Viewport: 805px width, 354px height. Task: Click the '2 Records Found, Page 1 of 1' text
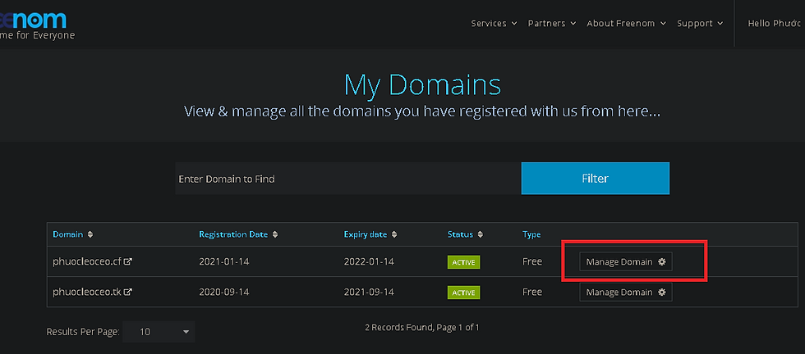pyautogui.click(x=422, y=327)
